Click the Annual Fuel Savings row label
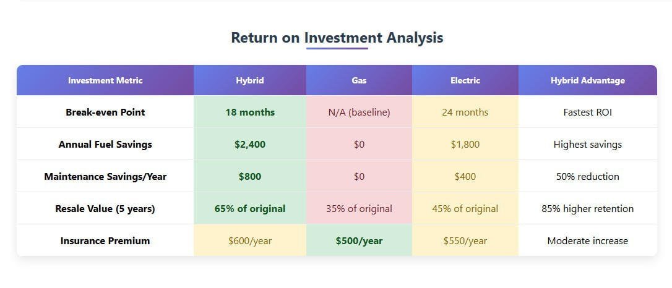The width and height of the screenshot is (672, 288). pos(105,145)
